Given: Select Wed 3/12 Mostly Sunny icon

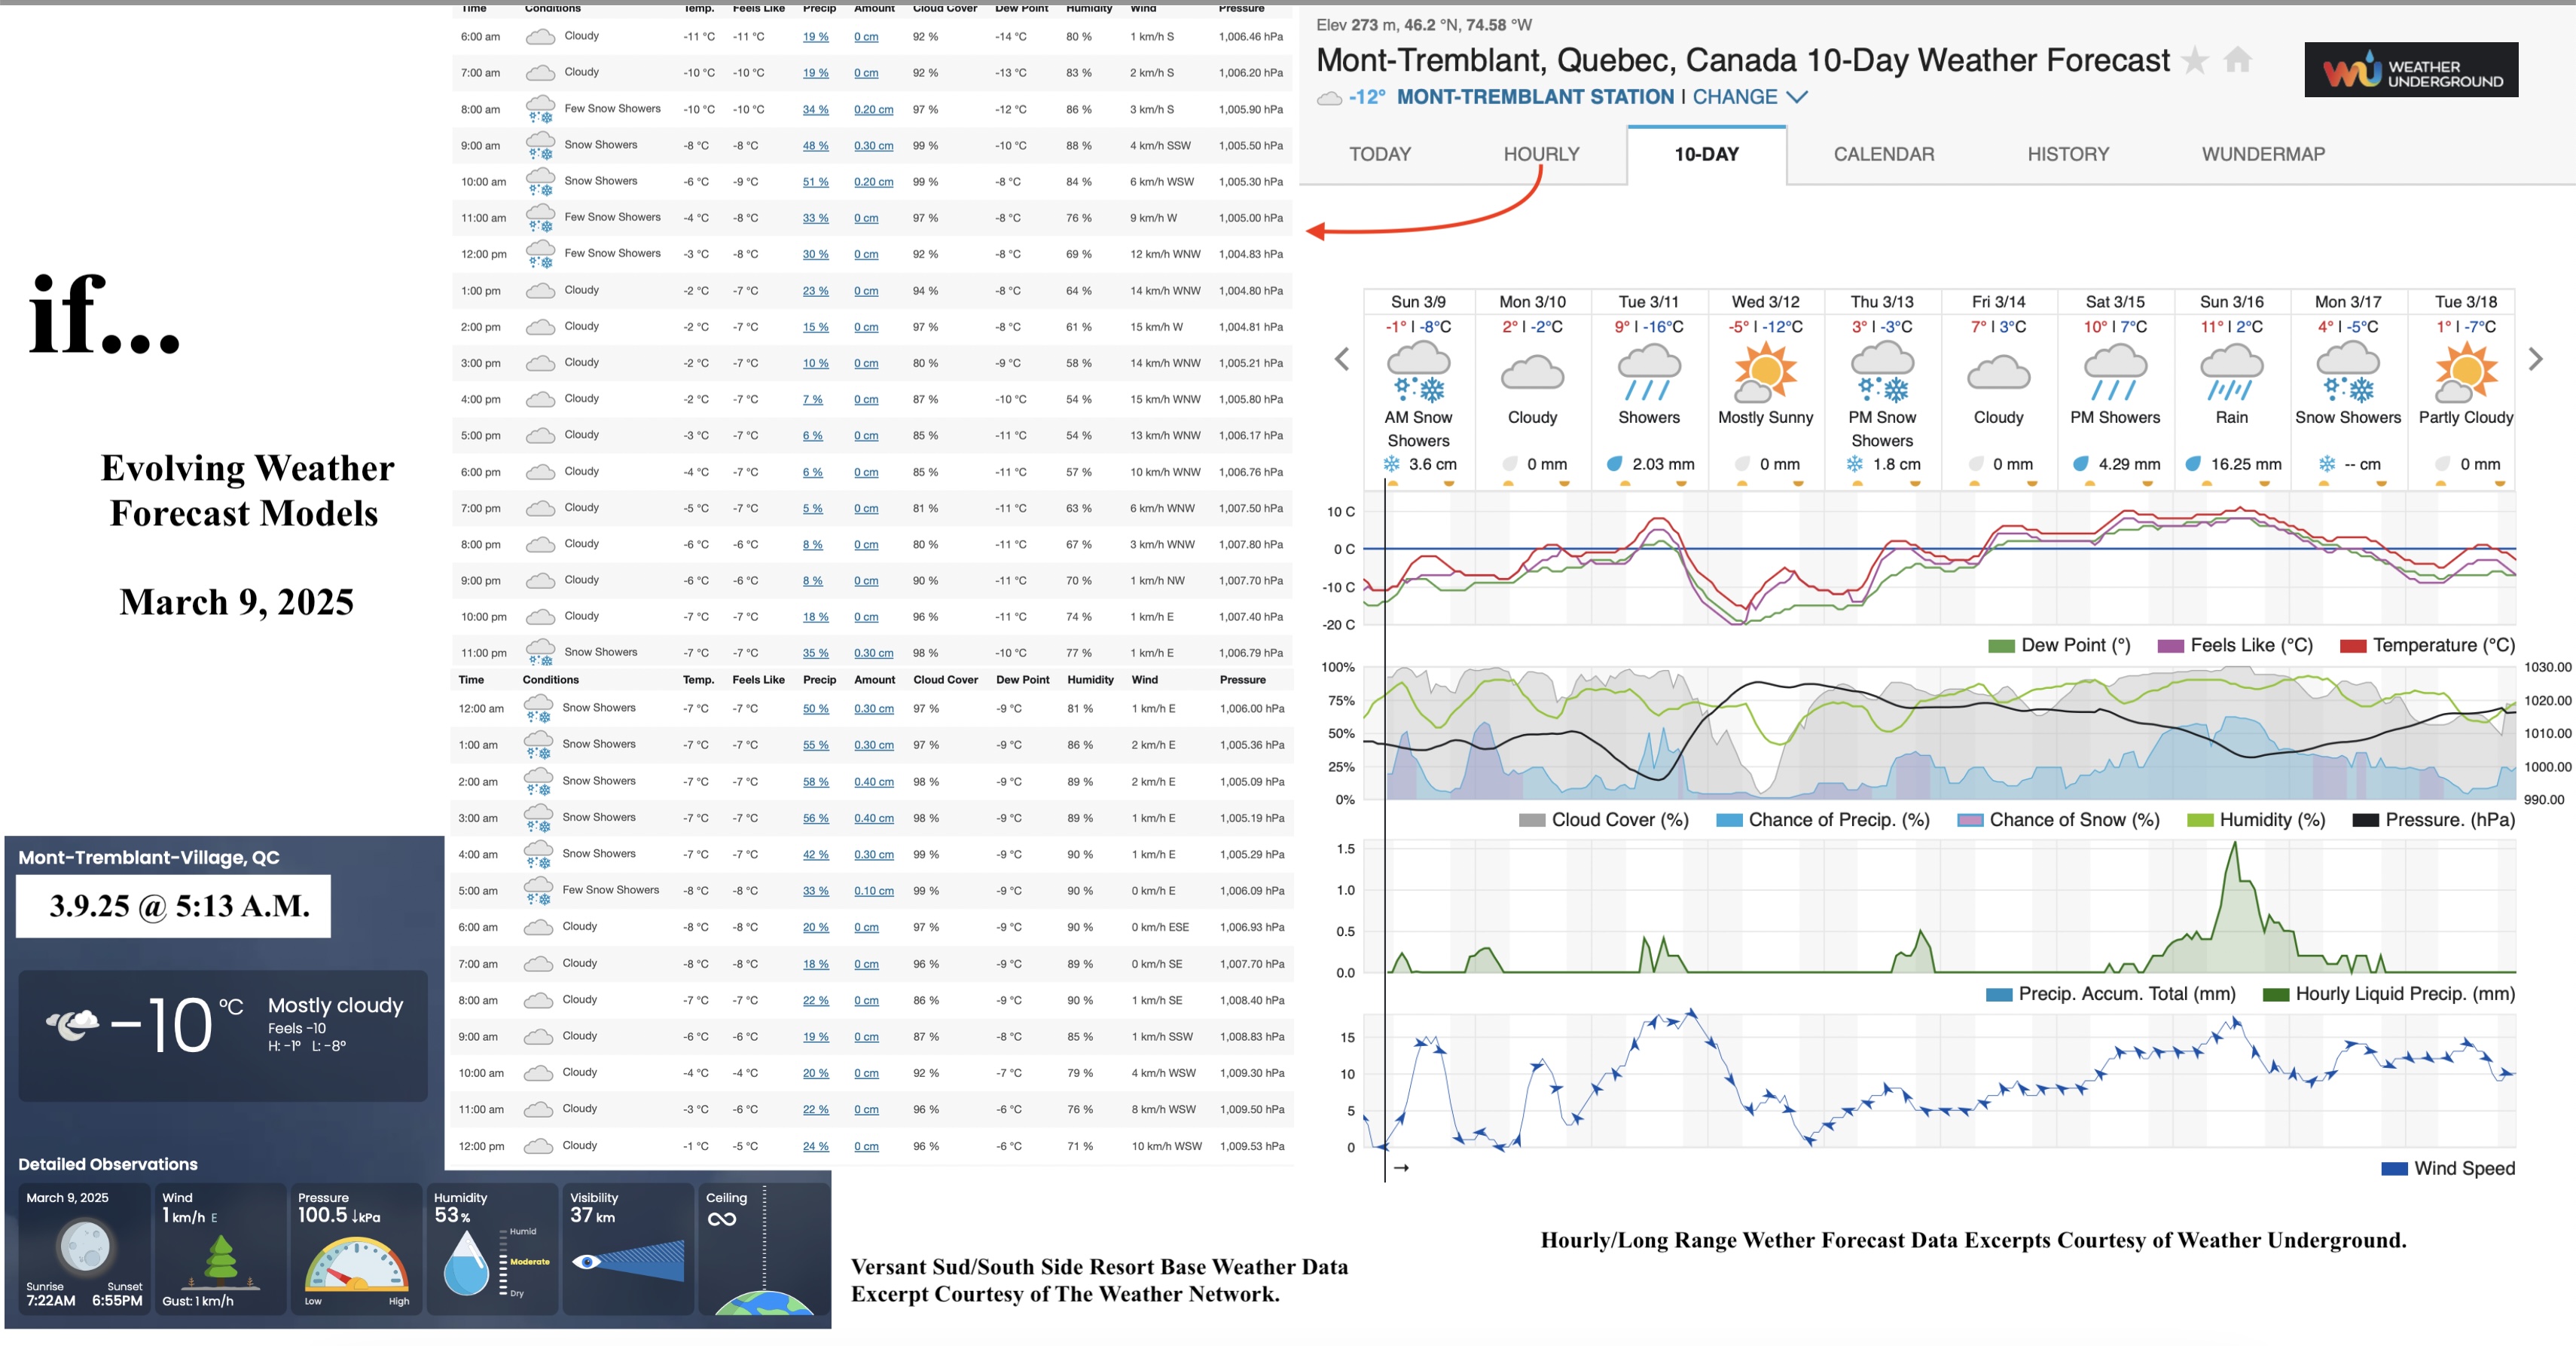Looking at the screenshot, I should coord(1765,370).
